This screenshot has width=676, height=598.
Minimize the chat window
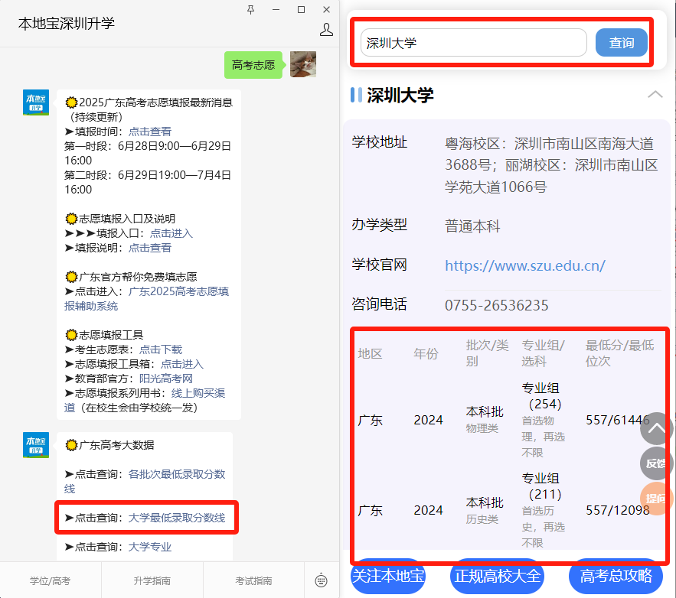[x=276, y=9]
